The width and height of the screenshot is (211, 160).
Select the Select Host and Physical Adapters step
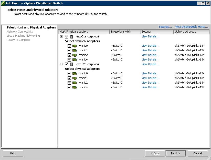tap(31, 27)
